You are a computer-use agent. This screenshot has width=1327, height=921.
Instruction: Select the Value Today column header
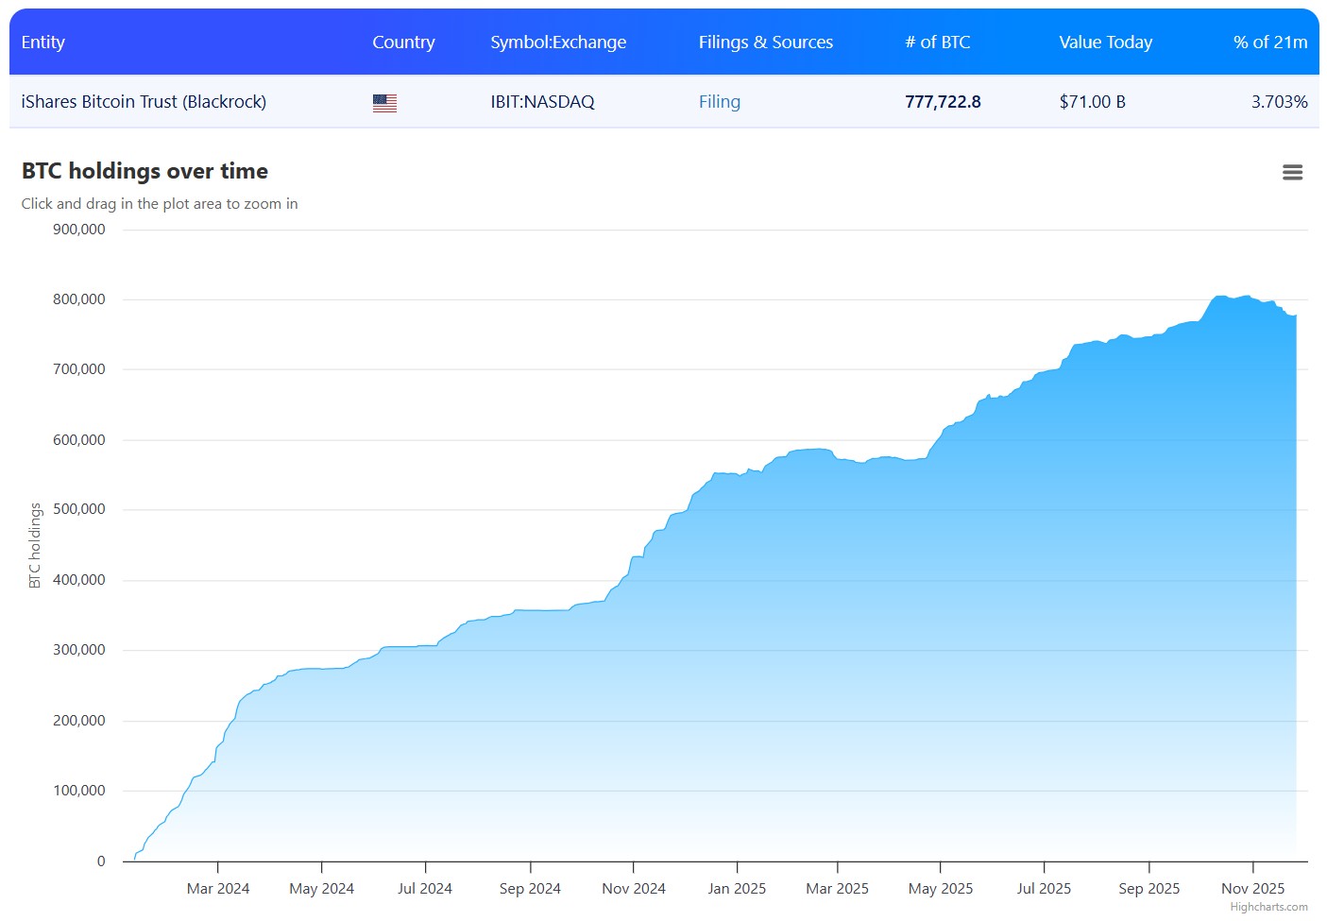(x=1105, y=43)
